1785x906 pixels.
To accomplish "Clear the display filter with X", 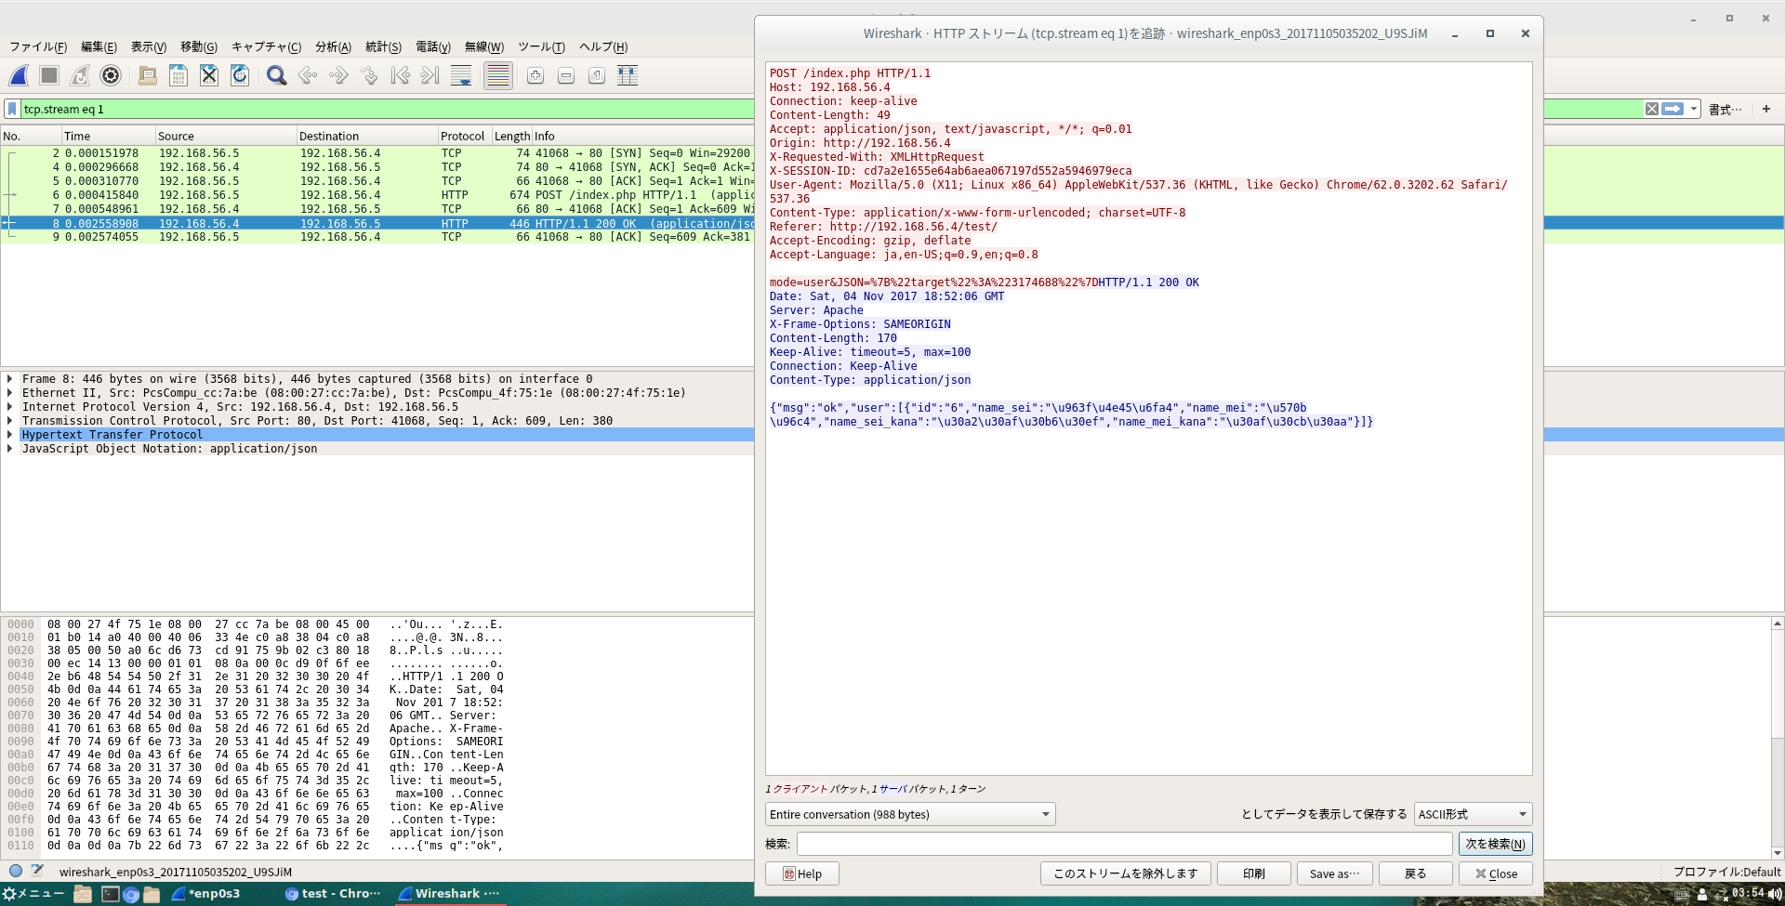I will [x=1652, y=109].
